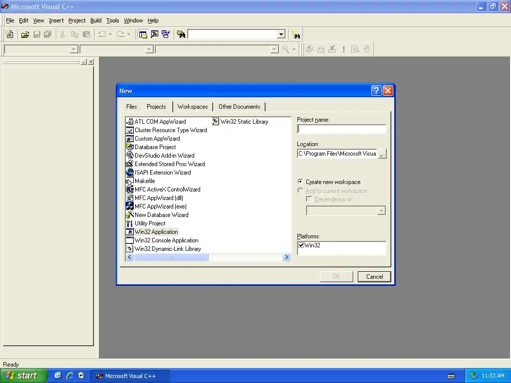Click the Compile toolbar icon
This screenshot has width=511, height=383.
pos(309,49)
